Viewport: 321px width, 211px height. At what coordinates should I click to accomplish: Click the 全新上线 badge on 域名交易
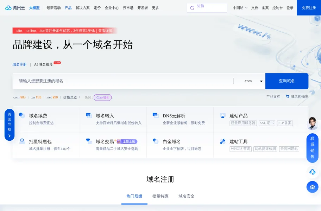click(x=127, y=141)
